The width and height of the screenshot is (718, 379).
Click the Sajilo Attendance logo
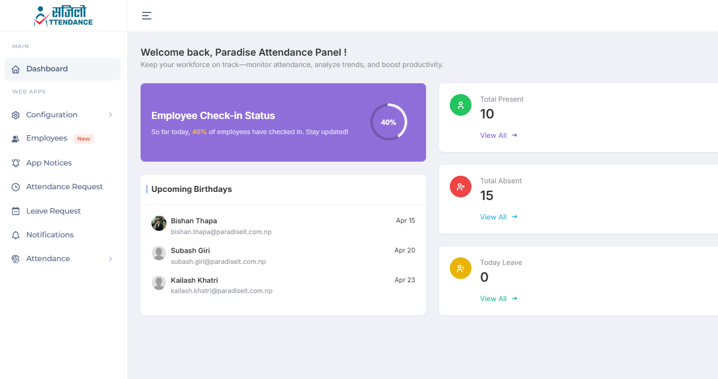(63, 16)
